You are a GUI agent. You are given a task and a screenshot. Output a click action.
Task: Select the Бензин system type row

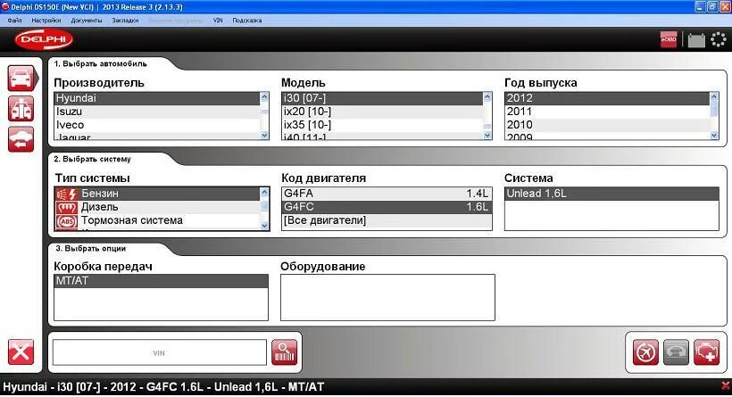157,194
